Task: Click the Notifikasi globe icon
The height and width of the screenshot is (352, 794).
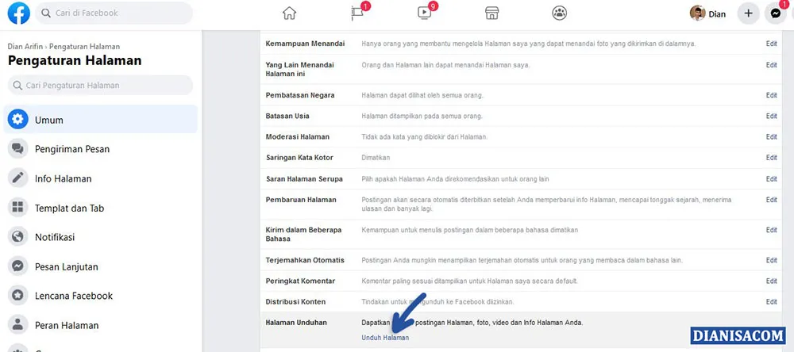Action: click(x=17, y=237)
